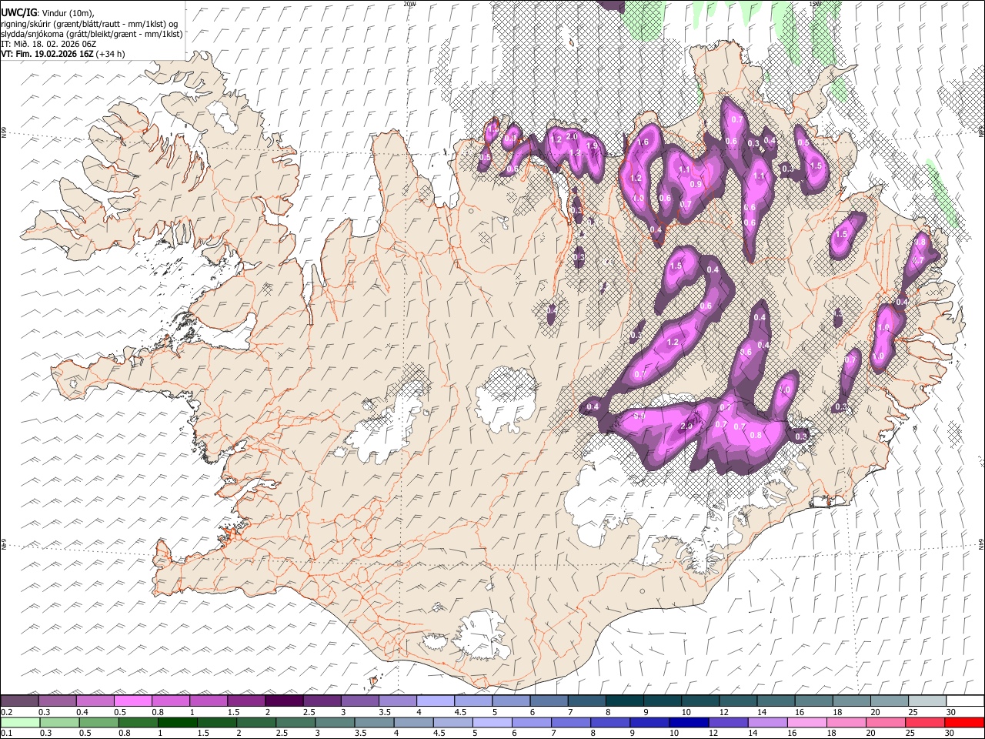Select the pure red bottom-row swatch after 30
The width and height of the screenshot is (985, 739).
pos(963,722)
